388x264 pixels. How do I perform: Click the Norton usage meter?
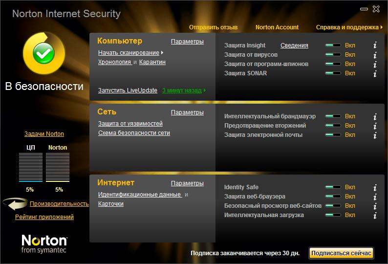point(58,167)
